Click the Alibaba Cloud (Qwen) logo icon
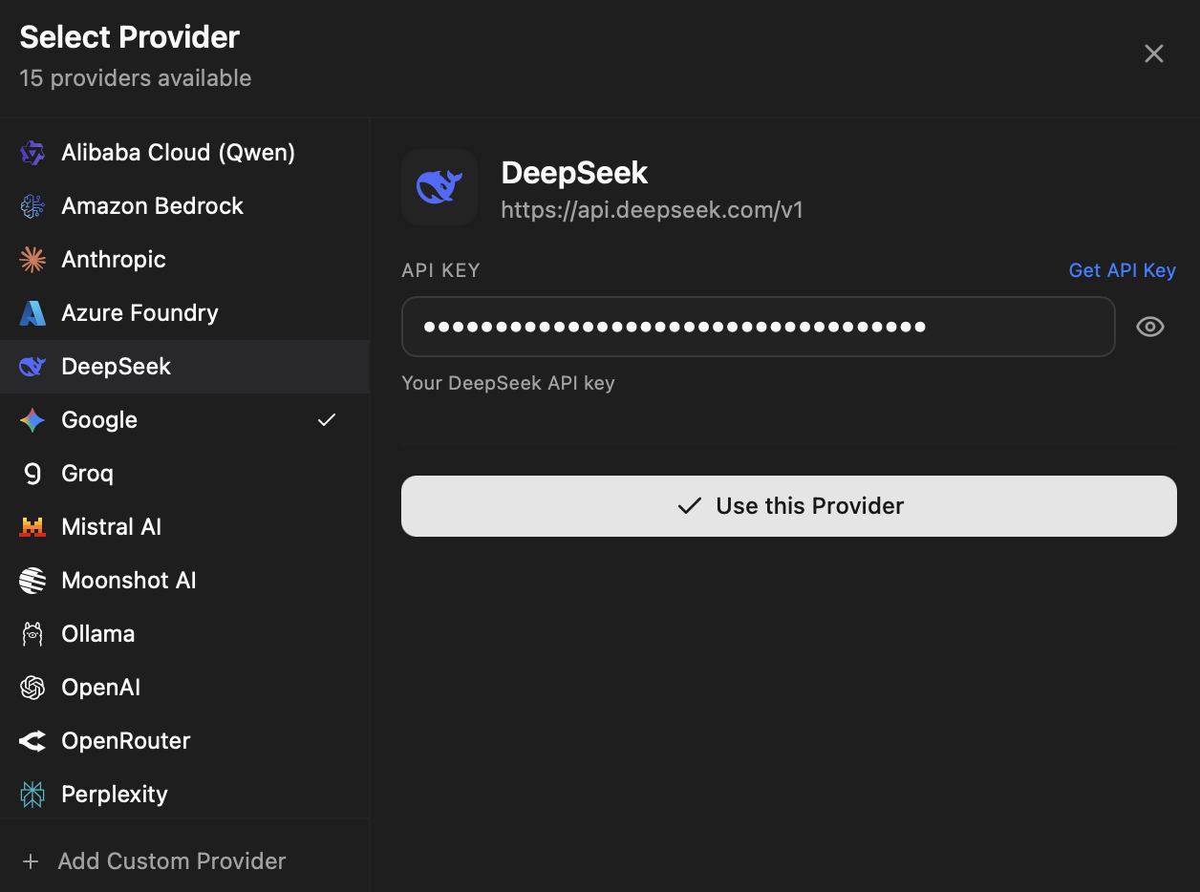The image size is (1200, 892). (32, 153)
